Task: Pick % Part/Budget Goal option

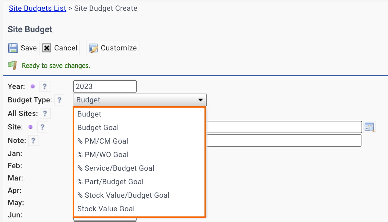Action: click(x=110, y=182)
